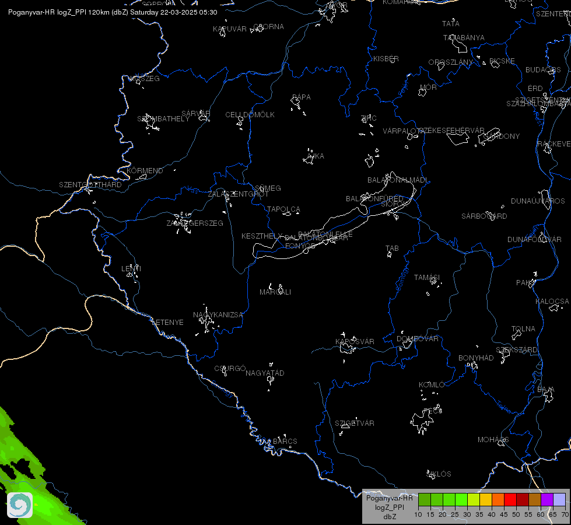Click the spiral weather service logo
This screenshot has height=525, width=571.
[20, 505]
